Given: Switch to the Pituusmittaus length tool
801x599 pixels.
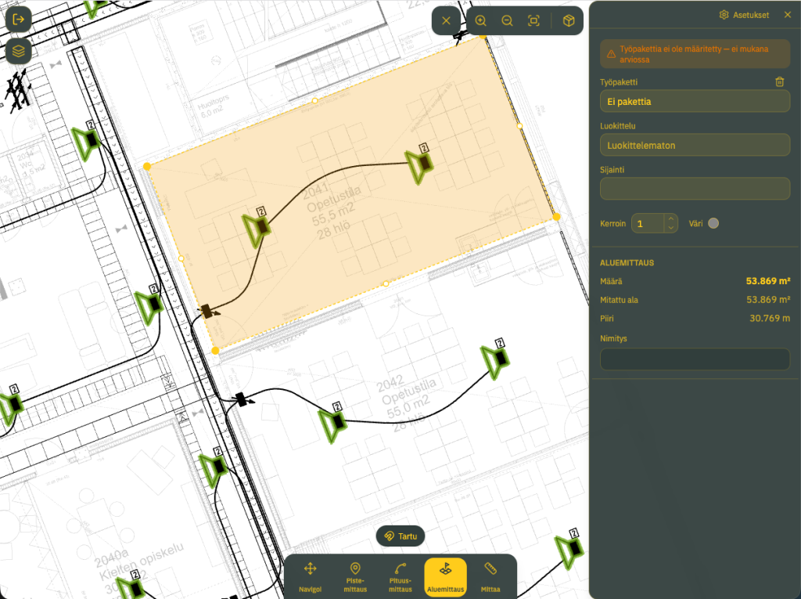Looking at the screenshot, I should (x=400, y=577).
